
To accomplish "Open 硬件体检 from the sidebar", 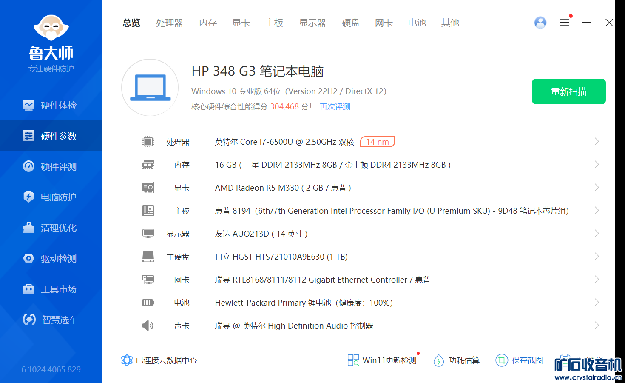I will 51,105.
